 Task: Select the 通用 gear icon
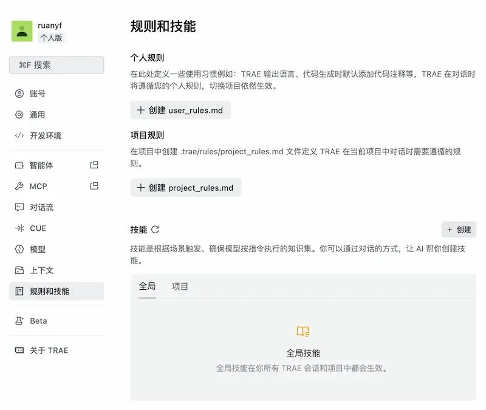[x=19, y=115]
